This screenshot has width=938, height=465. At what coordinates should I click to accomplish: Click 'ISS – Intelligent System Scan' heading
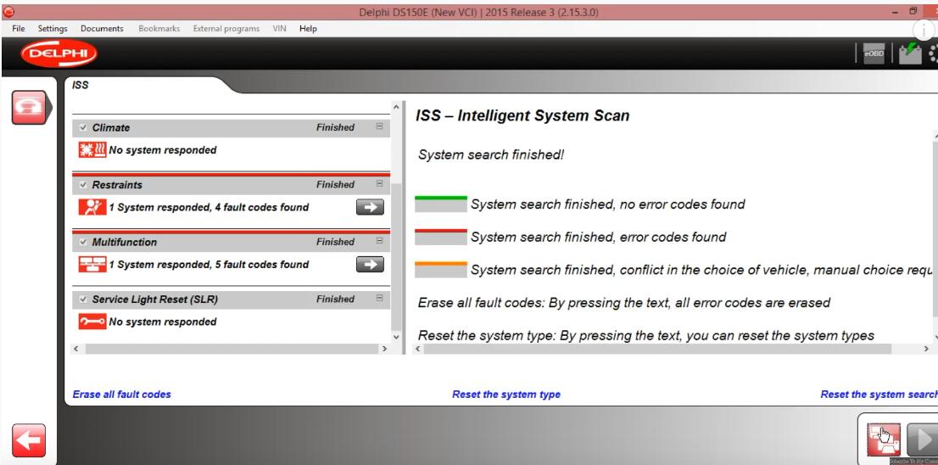[x=522, y=115]
